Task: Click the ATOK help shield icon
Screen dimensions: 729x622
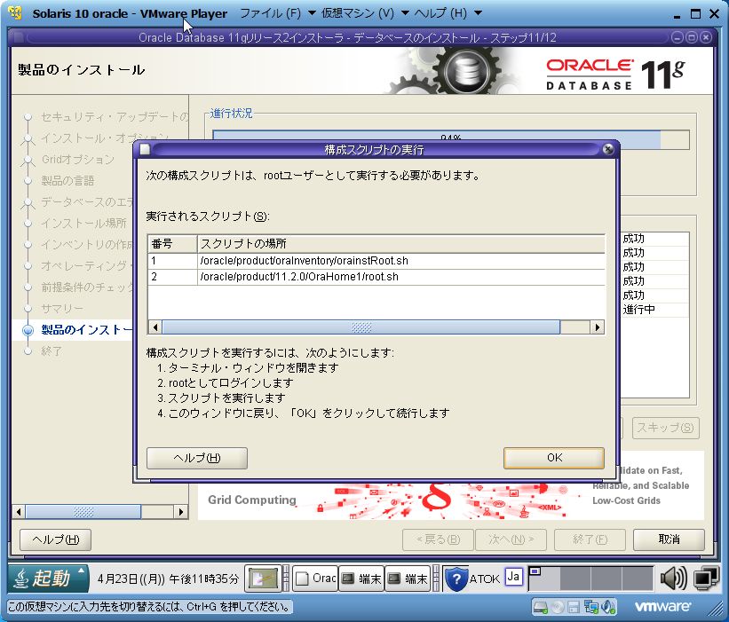Action: pos(456,579)
